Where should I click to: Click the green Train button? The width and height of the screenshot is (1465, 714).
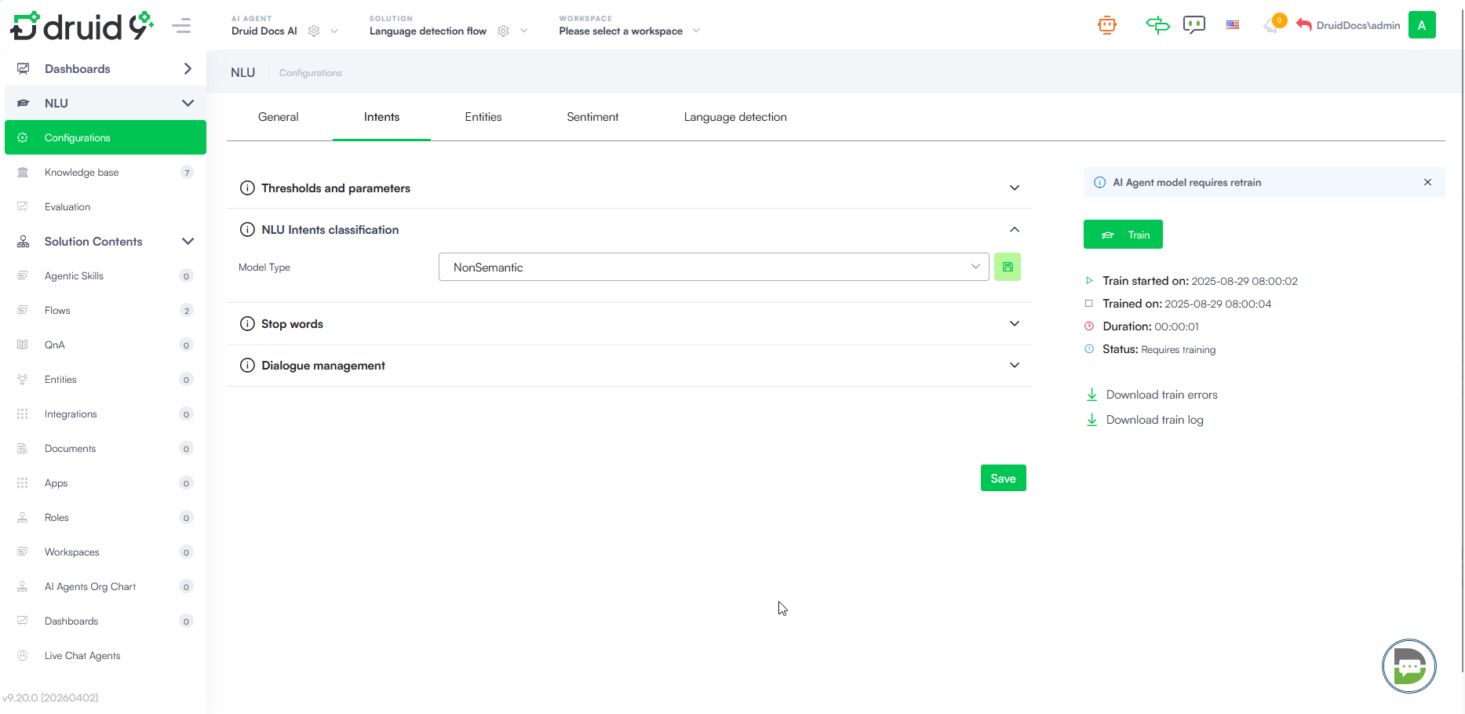pyautogui.click(x=1123, y=235)
